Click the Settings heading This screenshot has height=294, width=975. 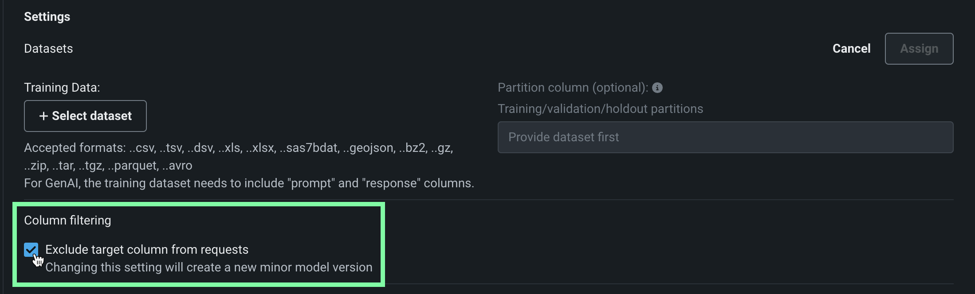[47, 17]
